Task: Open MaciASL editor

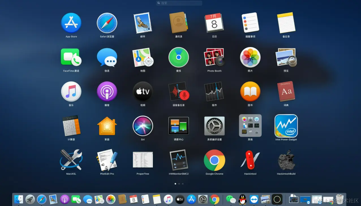Action: point(71,160)
